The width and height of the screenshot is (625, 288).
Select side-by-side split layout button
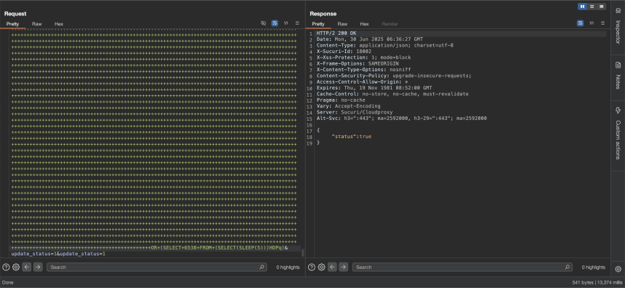(x=582, y=7)
